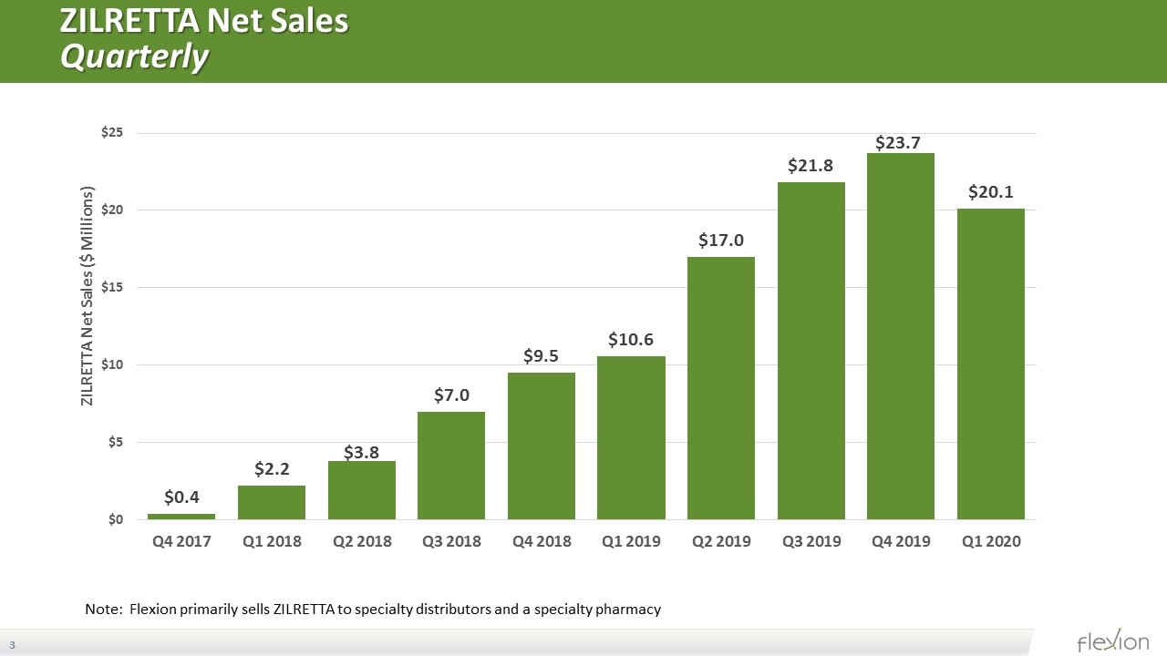Select the $9.5 data label

[x=542, y=356]
